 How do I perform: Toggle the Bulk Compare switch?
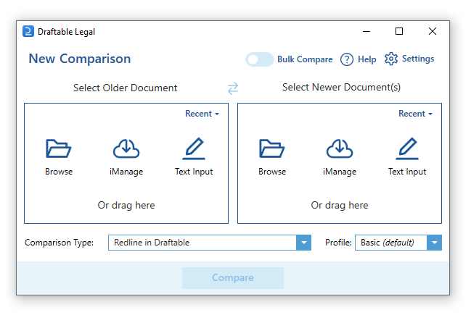260,59
